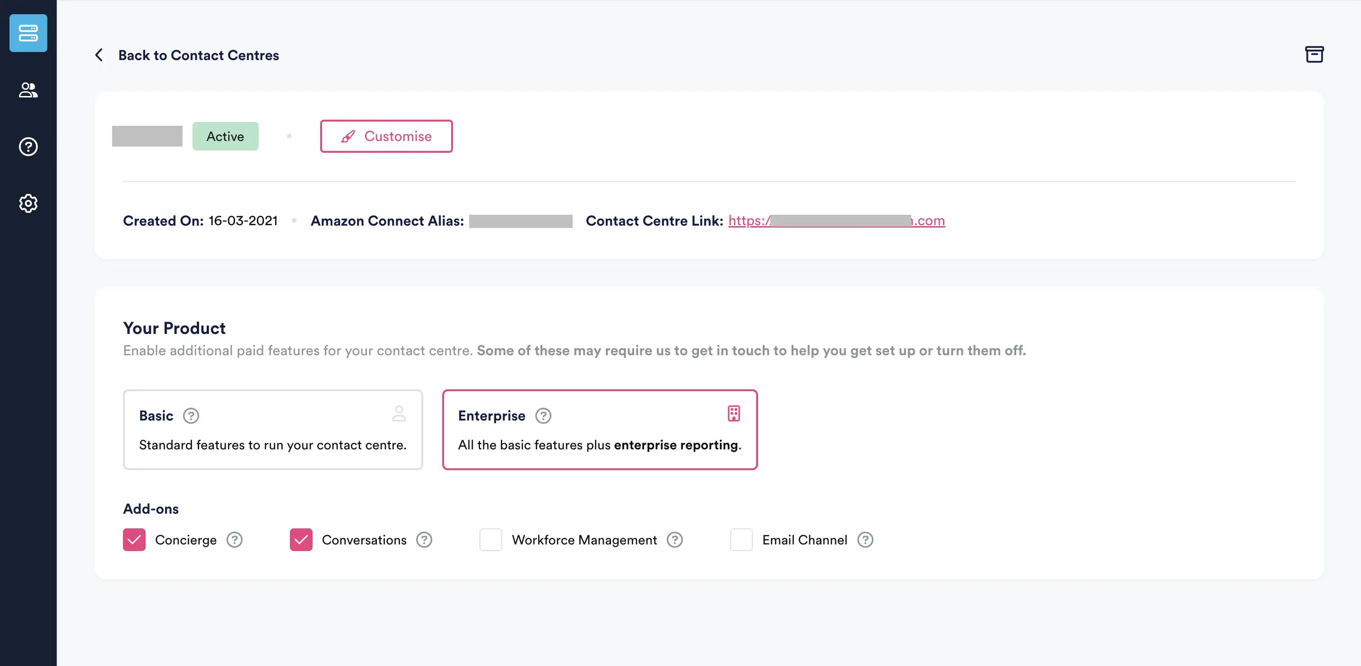1361x666 pixels.
Task: Uncheck the Concierge add-on checkbox
Action: 134,540
